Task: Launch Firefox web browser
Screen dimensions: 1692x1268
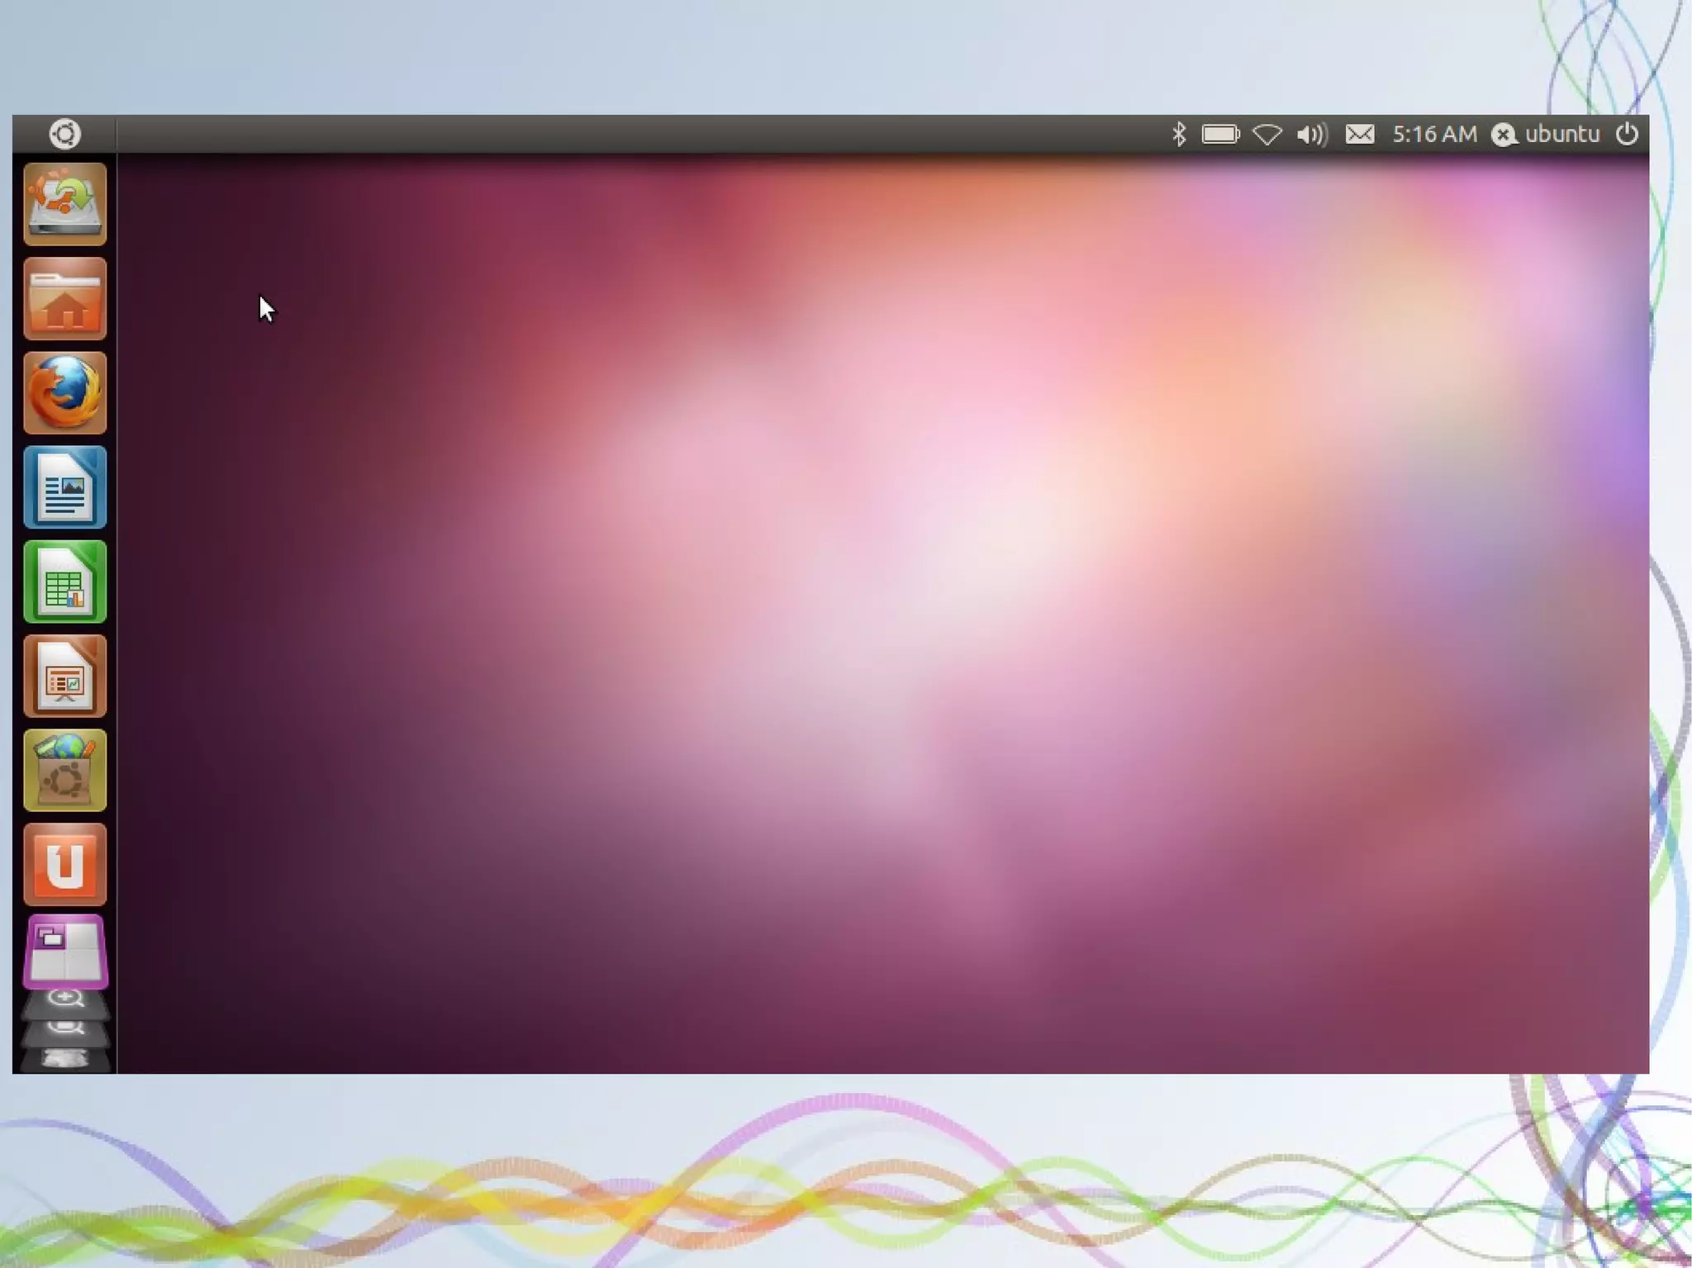Action: [x=64, y=392]
